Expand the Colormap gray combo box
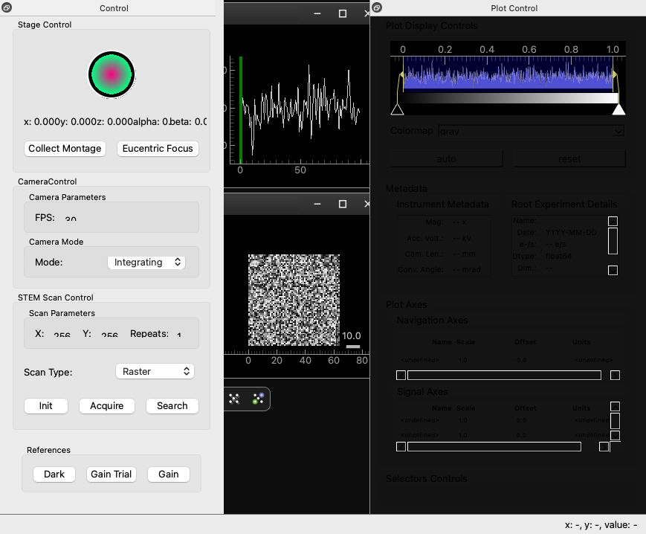The height and width of the screenshot is (534, 646). point(531,131)
